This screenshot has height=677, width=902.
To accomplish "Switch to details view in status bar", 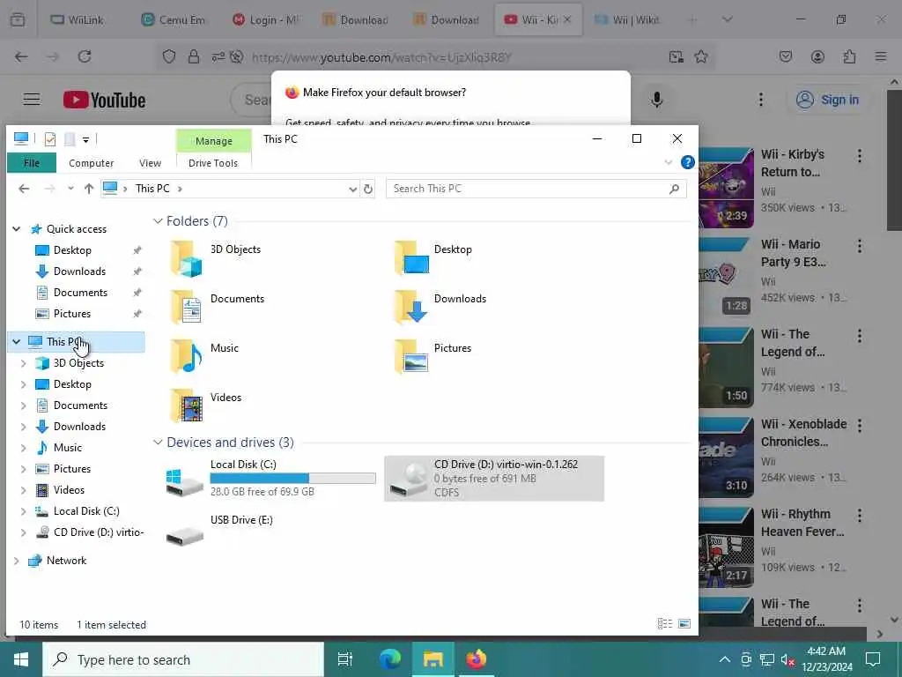I will click(x=665, y=624).
